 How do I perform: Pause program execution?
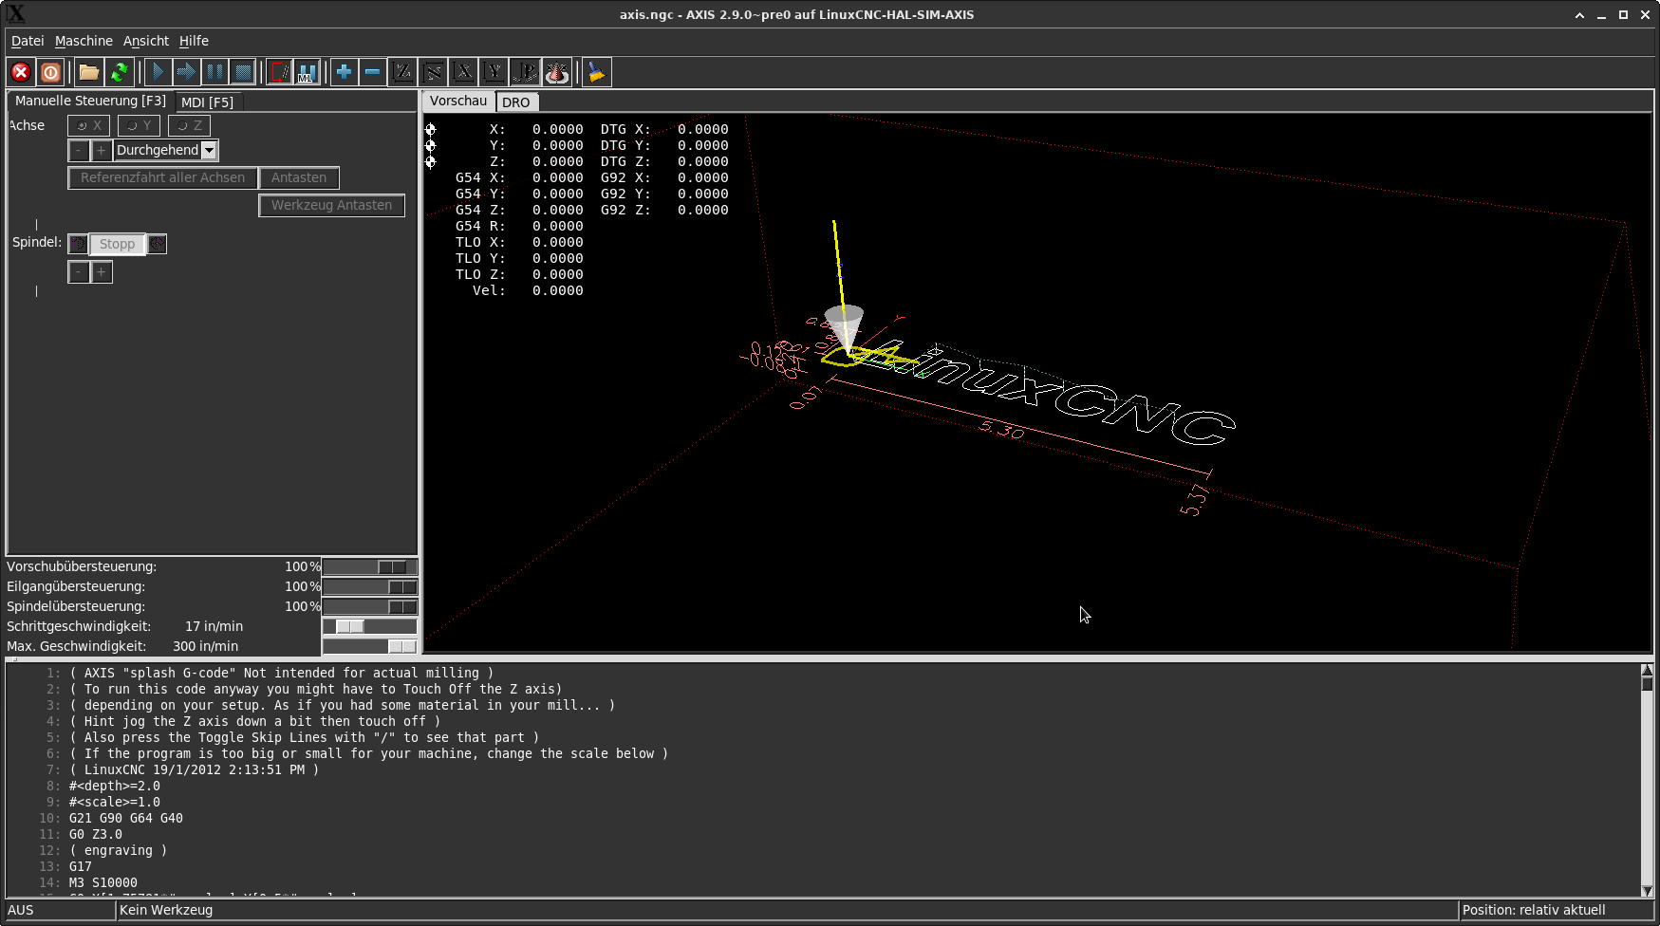tap(214, 72)
